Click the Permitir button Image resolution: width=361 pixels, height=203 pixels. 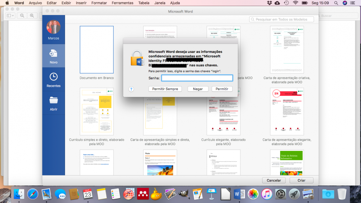(222, 89)
